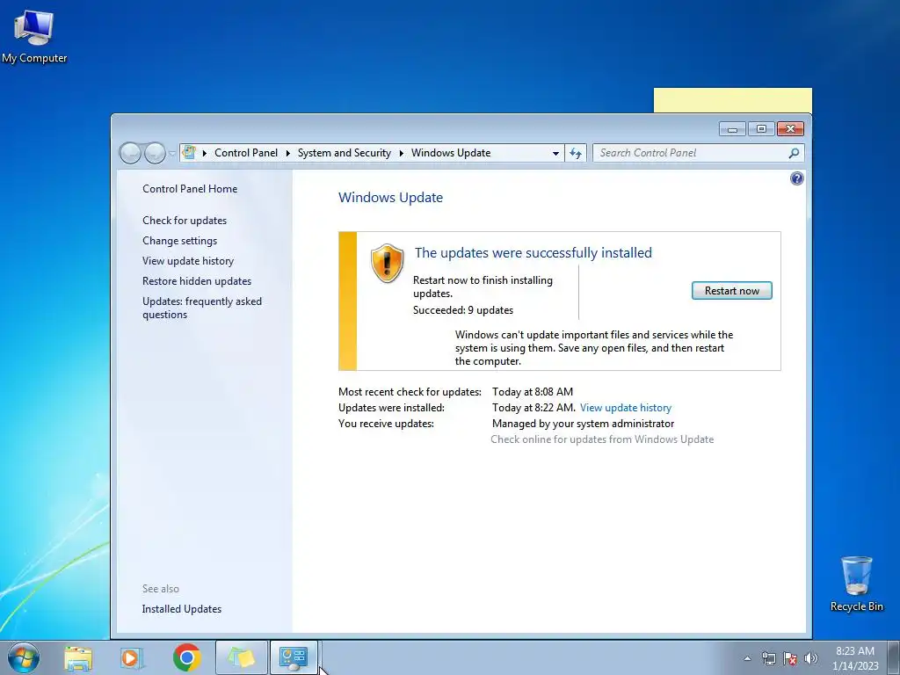This screenshot has width=900, height=675.
Task: Click the network tray icon
Action: tap(768, 658)
